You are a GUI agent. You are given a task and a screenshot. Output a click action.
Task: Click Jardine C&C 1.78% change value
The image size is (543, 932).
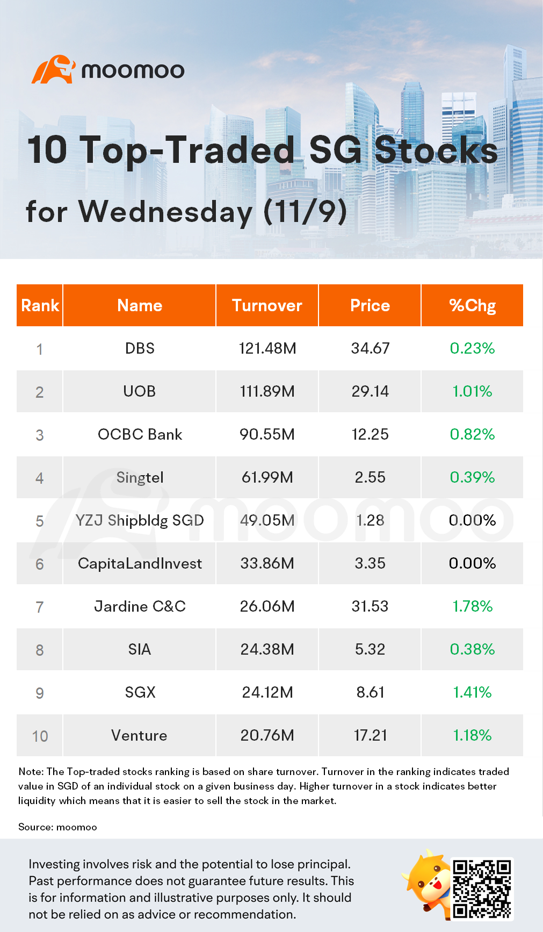click(472, 606)
